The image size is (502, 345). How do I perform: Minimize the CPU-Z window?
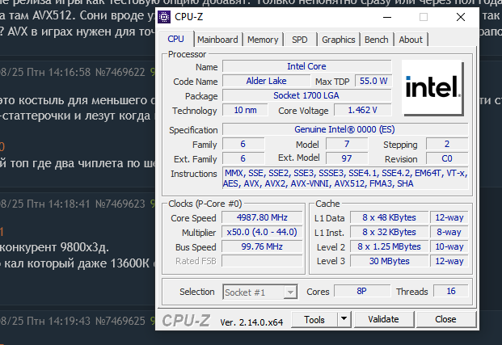387,17
